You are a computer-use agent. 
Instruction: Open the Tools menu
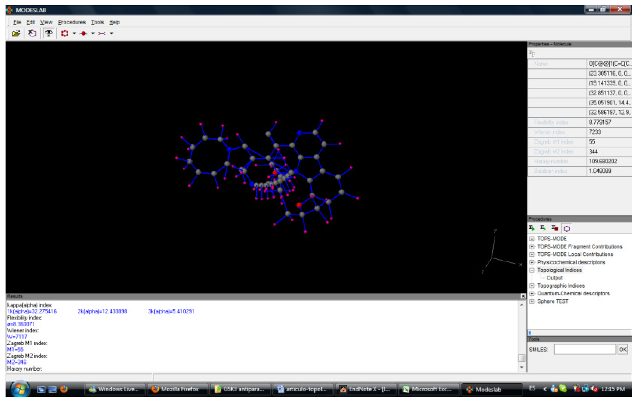97,22
